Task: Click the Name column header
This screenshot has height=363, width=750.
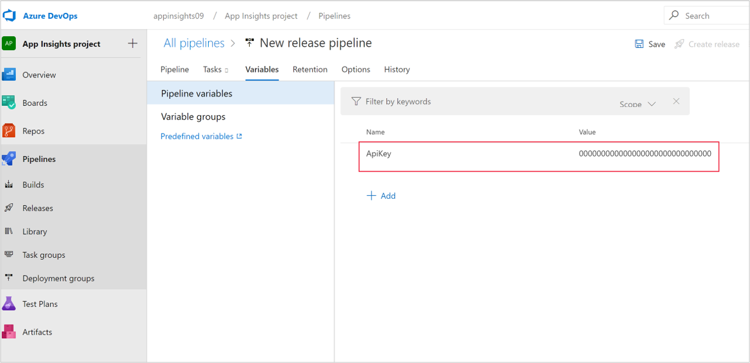Action: (x=375, y=132)
